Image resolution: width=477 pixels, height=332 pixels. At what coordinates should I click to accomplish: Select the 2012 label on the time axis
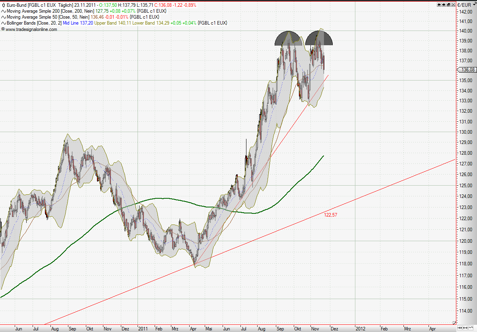point(361,329)
